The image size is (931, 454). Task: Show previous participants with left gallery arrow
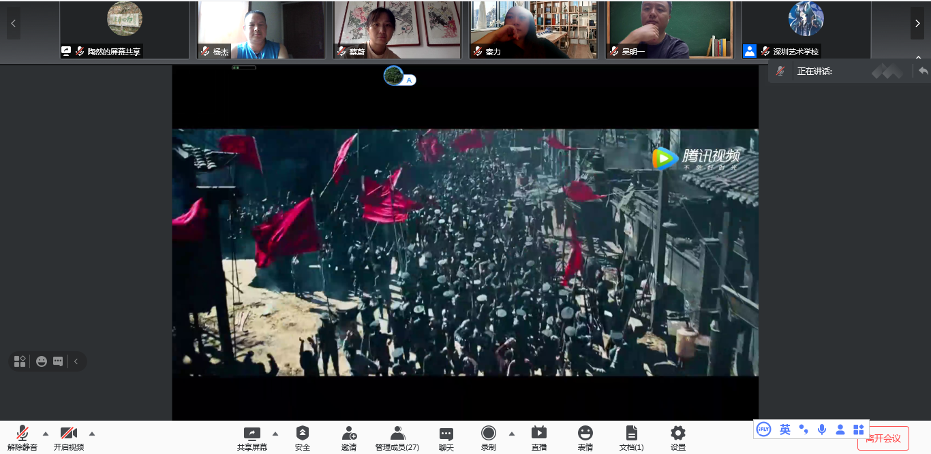(13, 24)
